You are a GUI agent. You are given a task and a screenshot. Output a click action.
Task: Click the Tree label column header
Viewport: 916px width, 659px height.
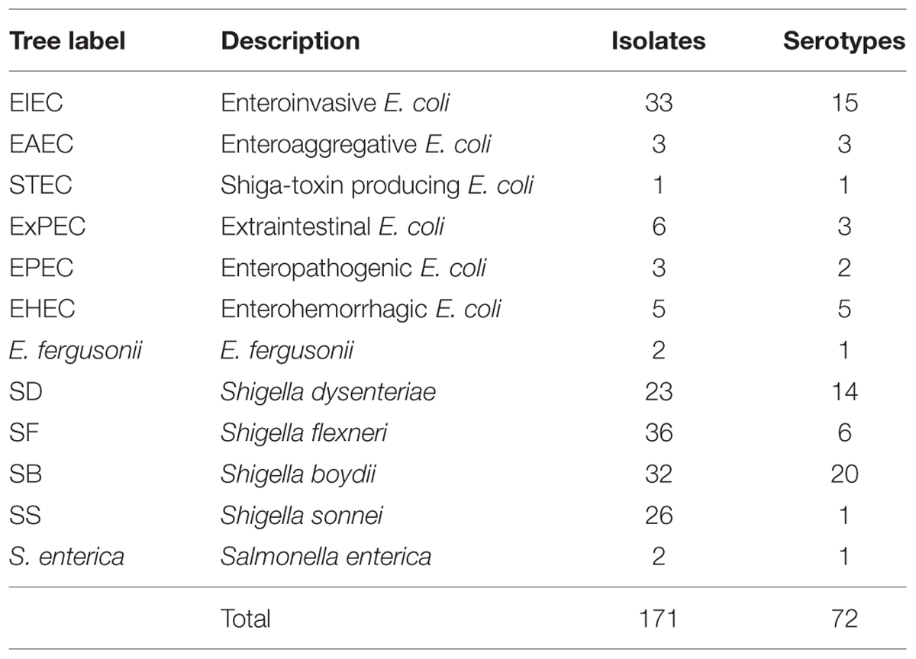(x=66, y=42)
